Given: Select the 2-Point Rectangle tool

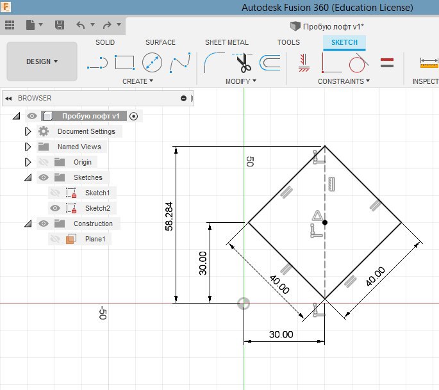Looking at the screenshot, I should tap(124, 63).
